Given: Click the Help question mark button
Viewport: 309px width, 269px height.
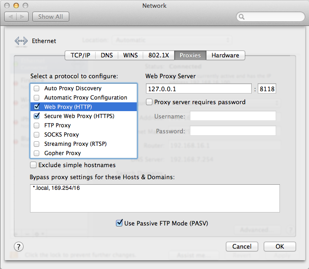Looking at the screenshot, I should tap(19, 246).
